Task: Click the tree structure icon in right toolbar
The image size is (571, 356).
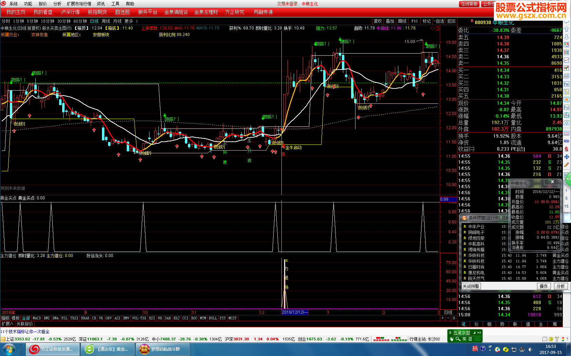Action: [567, 92]
